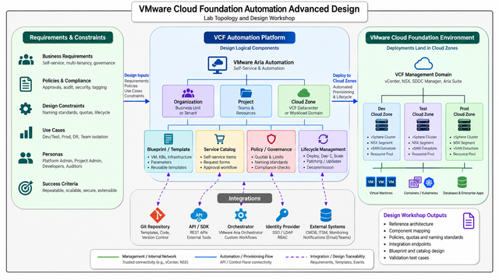
Task: Click the Virtual Machines VM icons
Action: pyautogui.click(x=381, y=182)
